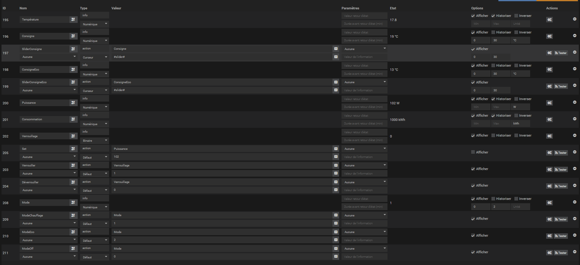580x265 pixels.
Task: Click the icon selector beside Consigne name
Action: (x=73, y=36)
